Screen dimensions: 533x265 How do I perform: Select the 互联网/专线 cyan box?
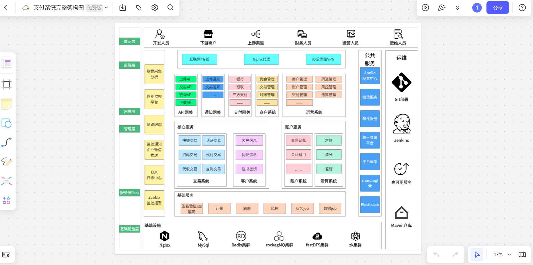(x=199, y=59)
